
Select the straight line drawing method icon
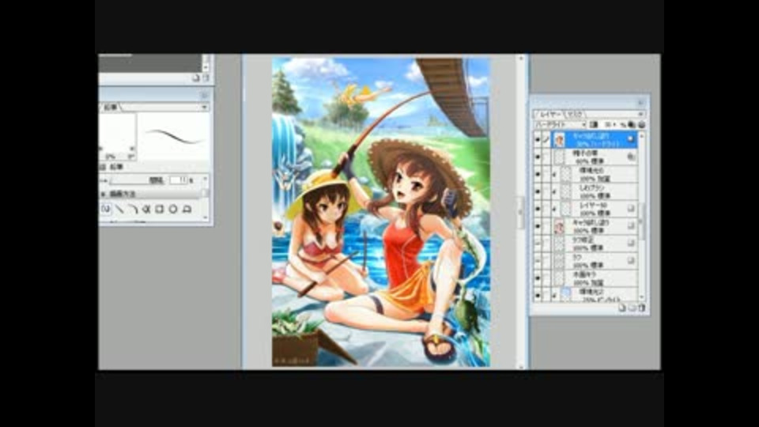click(119, 209)
